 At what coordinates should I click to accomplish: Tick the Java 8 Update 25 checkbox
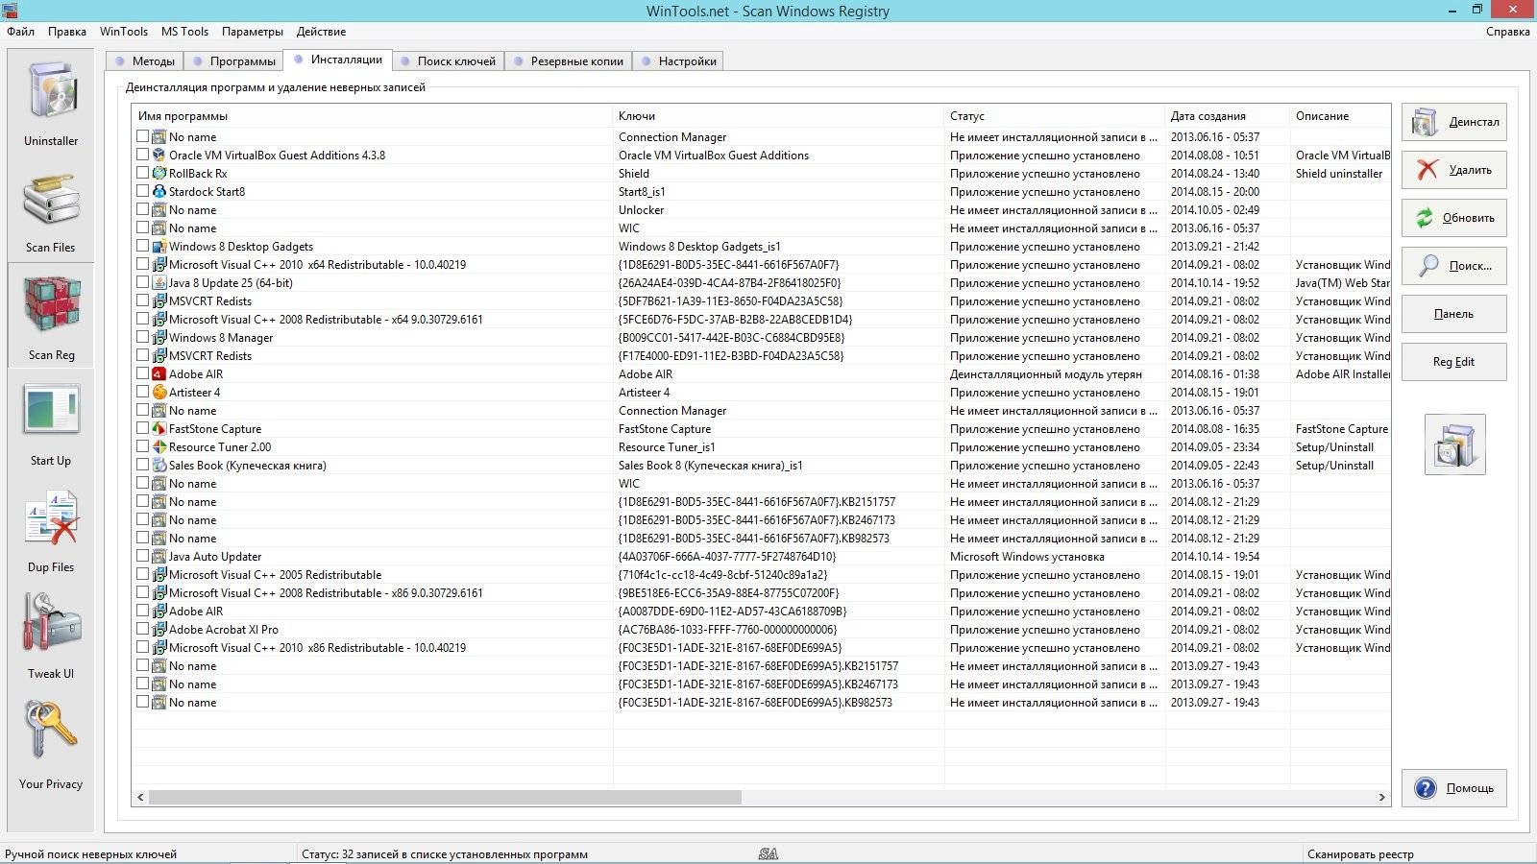[142, 282]
